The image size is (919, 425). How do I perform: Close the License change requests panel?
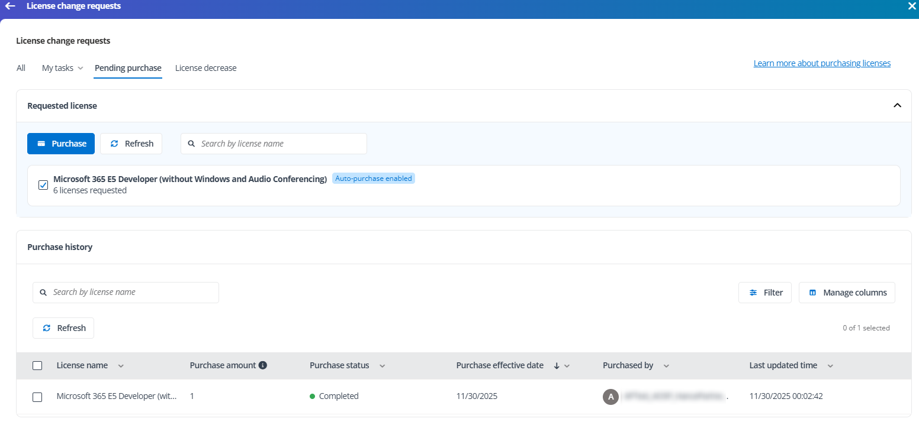pos(912,6)
